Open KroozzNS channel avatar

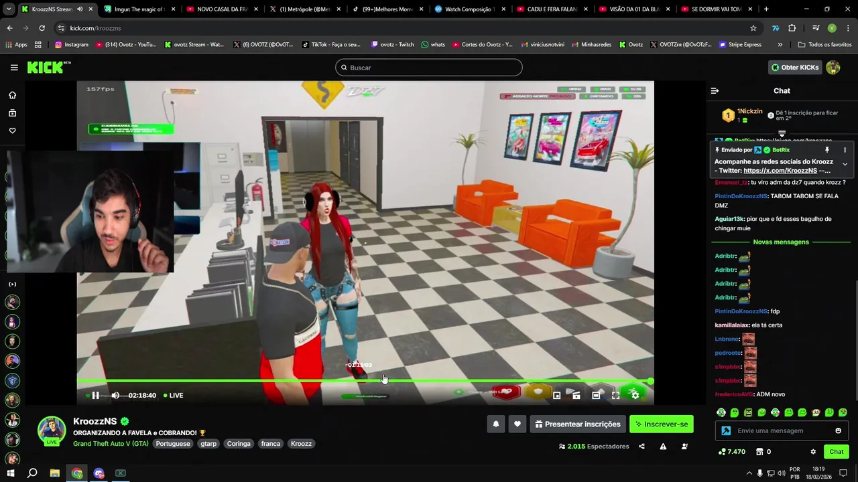click(x=52, y=430)
